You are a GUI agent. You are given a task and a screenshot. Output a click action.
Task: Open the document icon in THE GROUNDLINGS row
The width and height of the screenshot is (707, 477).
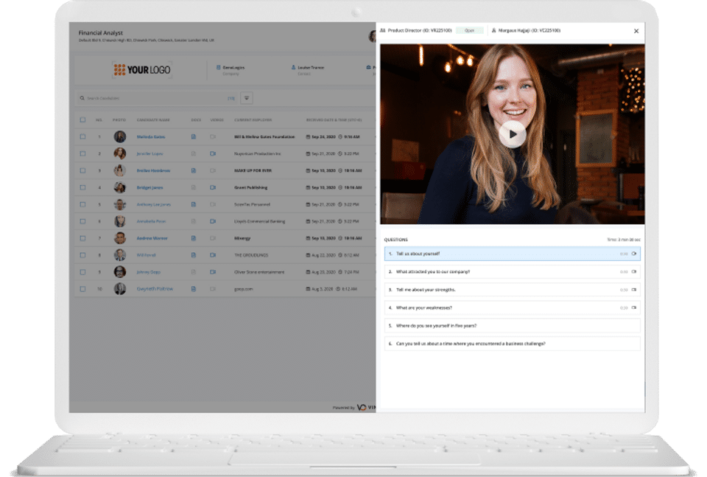coord(194,255)
